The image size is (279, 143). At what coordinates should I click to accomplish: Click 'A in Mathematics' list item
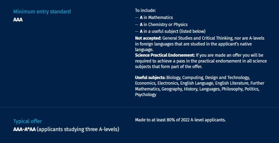click(x=156, y=17)
